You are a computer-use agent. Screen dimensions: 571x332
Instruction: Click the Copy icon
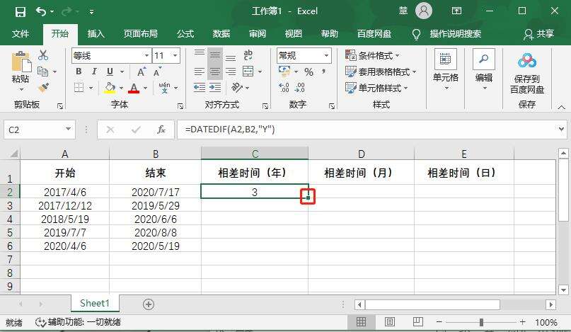click(43, 71)
